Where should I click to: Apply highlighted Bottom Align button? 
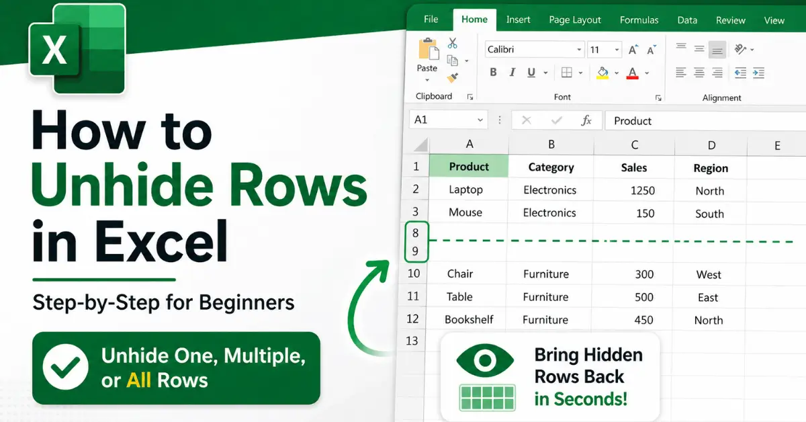point(717,49)
